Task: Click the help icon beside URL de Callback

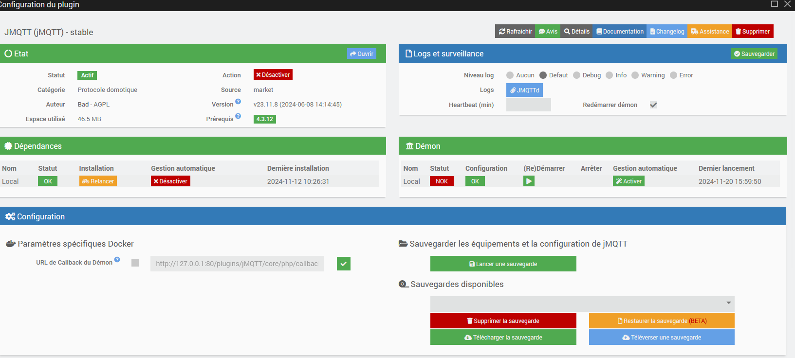Action: click(x=117, y=260)
